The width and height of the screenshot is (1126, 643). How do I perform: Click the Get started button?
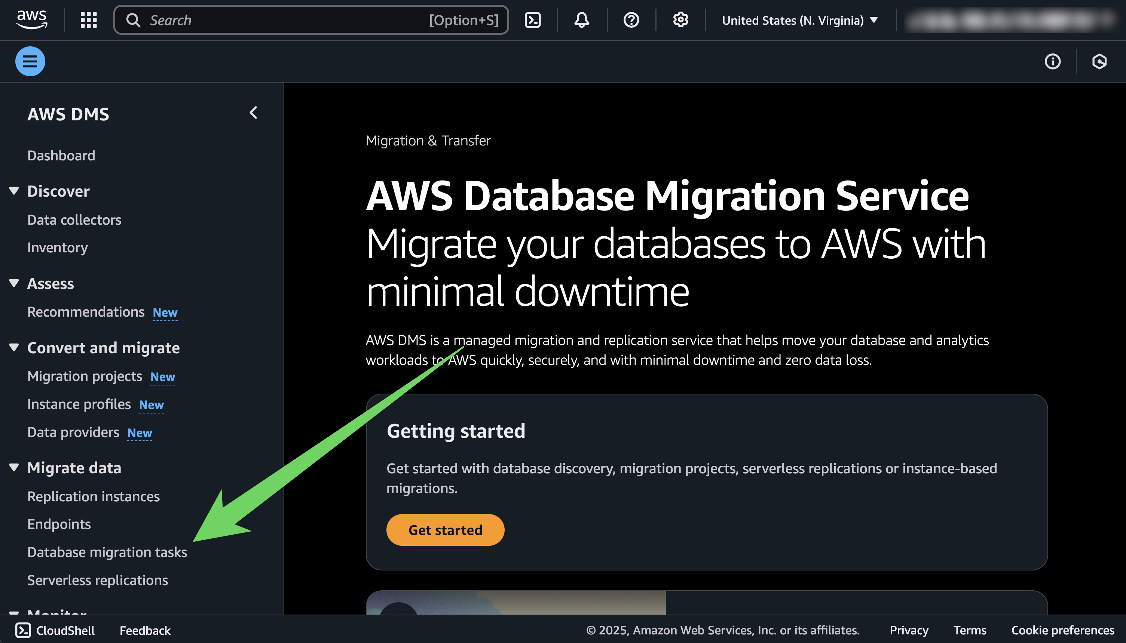[445, 529]
